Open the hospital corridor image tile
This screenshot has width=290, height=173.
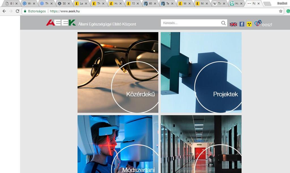[201, 144]
